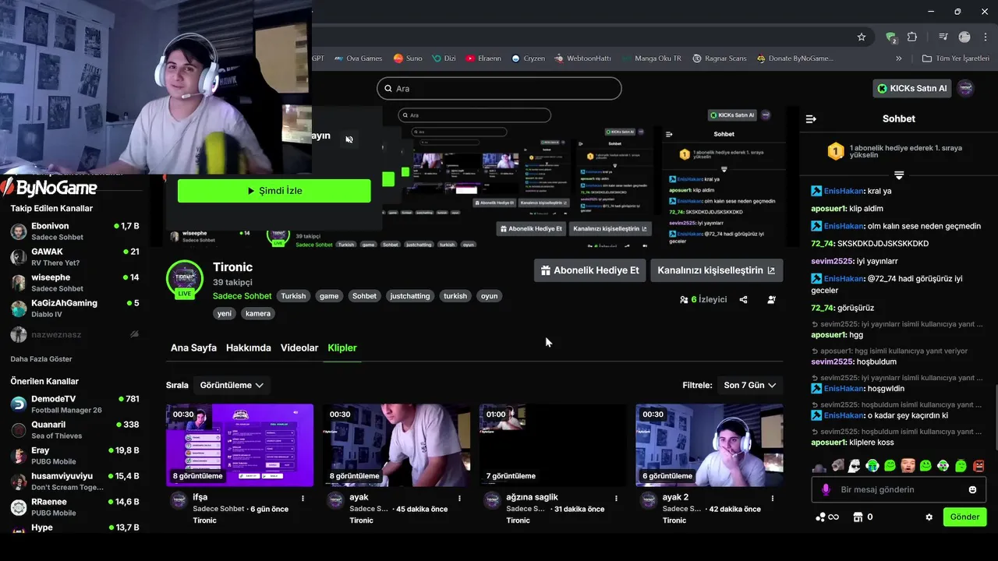Open the kamera tag
This screenshot has height=561, width=998.
pos(257,314)
